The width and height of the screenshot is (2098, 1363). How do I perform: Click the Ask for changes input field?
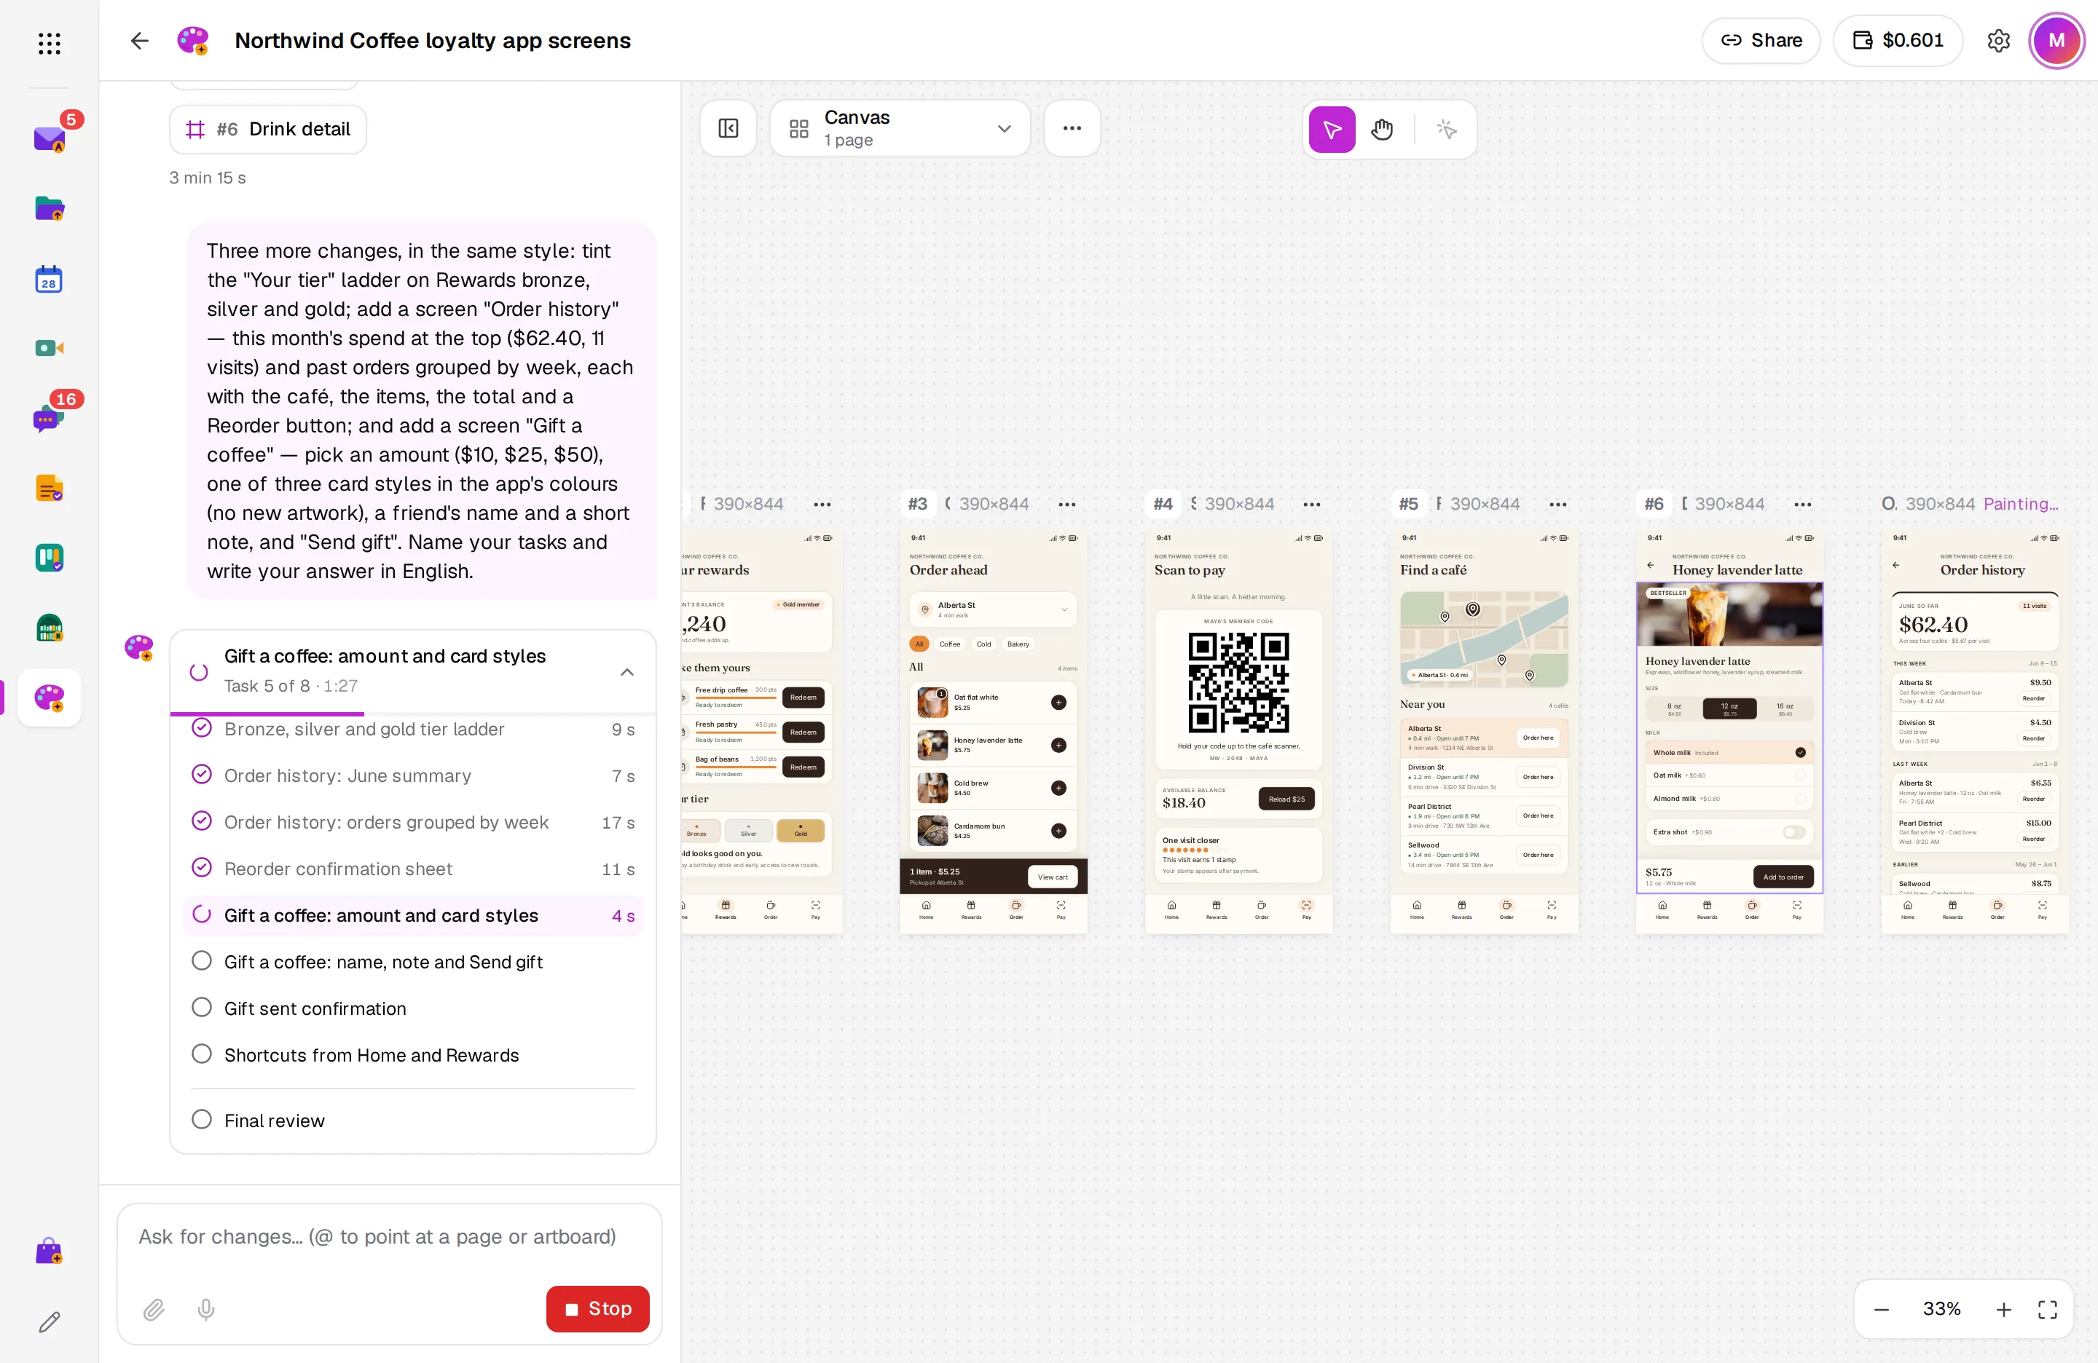389,1238
